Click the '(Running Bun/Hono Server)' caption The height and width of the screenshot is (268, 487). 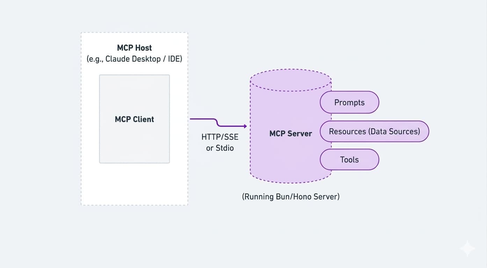coord(291,196)
